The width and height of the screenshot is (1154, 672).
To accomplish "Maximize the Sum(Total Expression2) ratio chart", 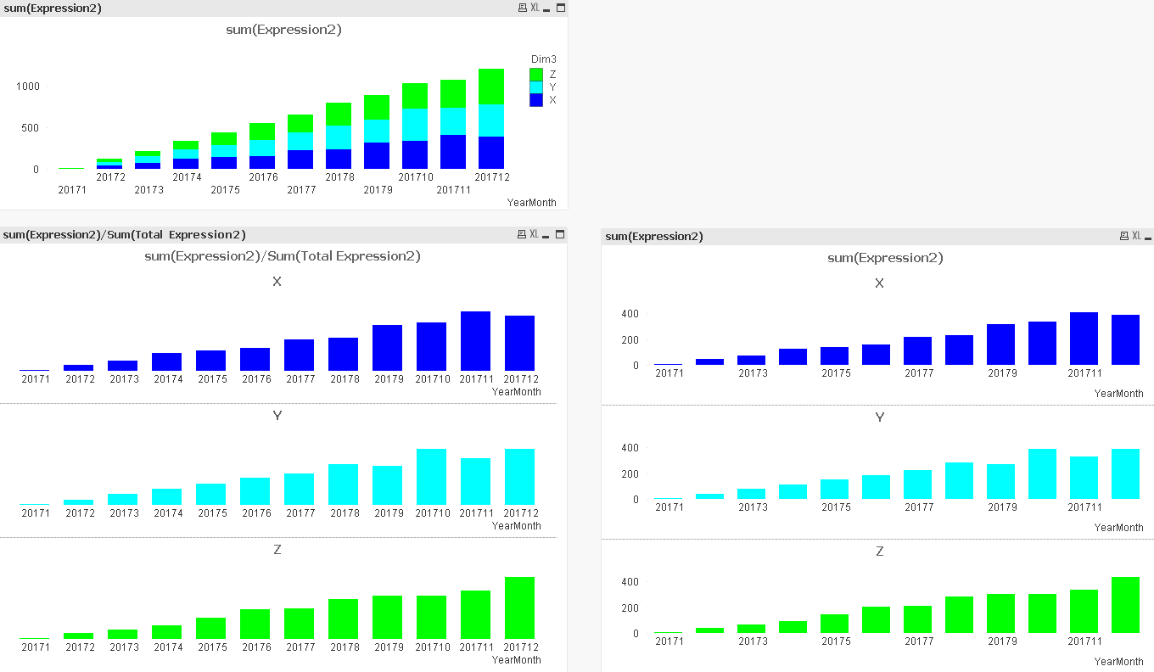I will point(560,234).
